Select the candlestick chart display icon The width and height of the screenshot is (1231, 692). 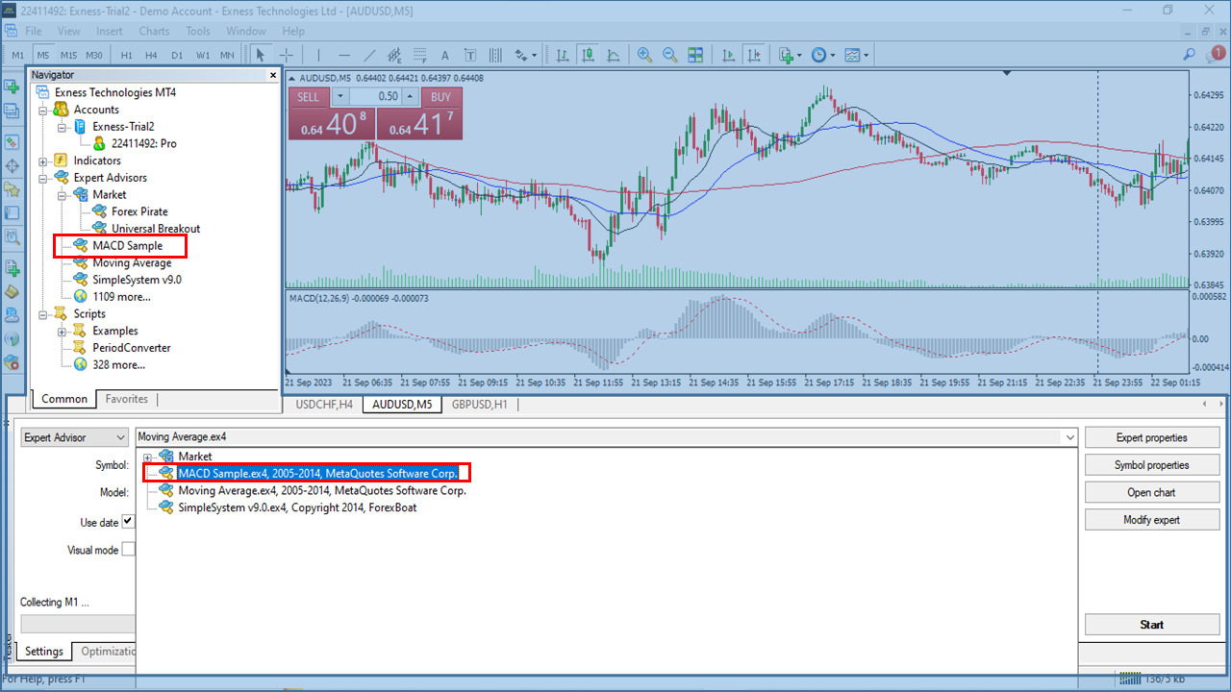[x=588, y=55]
